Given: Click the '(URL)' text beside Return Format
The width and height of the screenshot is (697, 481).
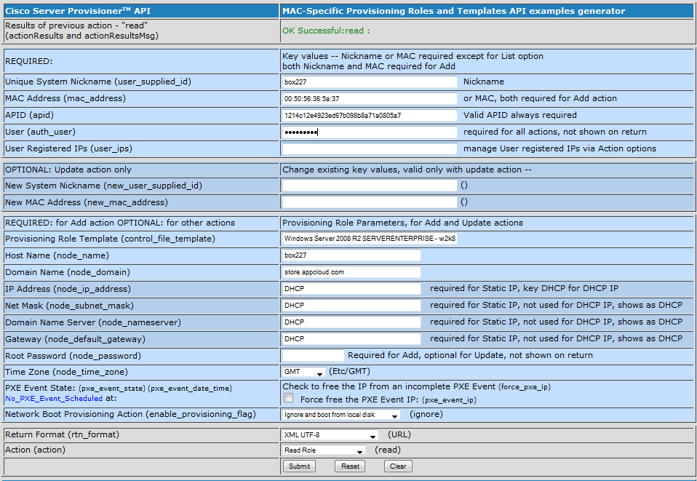Looking at the screenshot, I should point(399,434).
